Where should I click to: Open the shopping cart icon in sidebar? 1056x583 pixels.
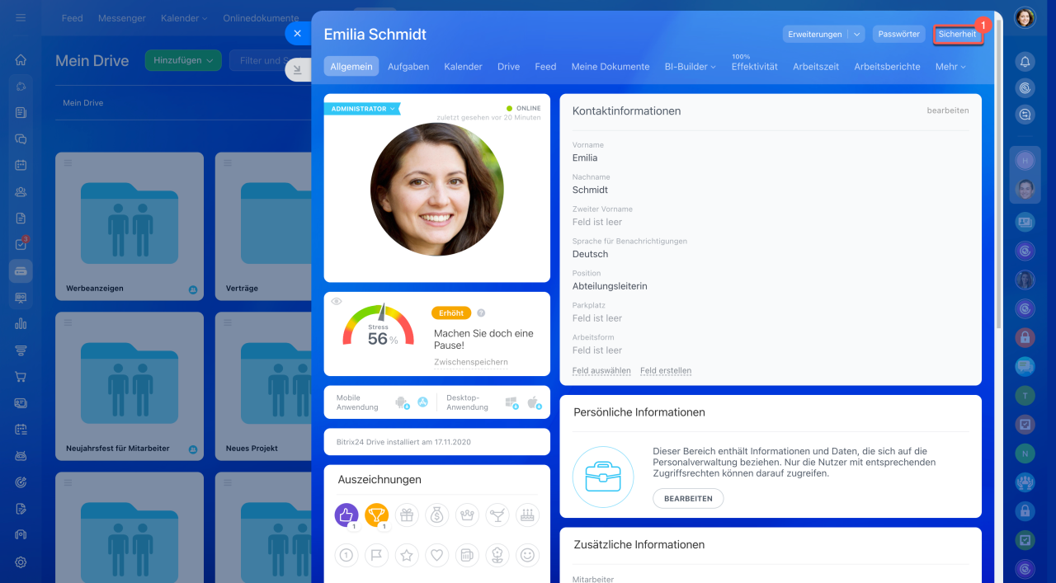tap(21, 377)
